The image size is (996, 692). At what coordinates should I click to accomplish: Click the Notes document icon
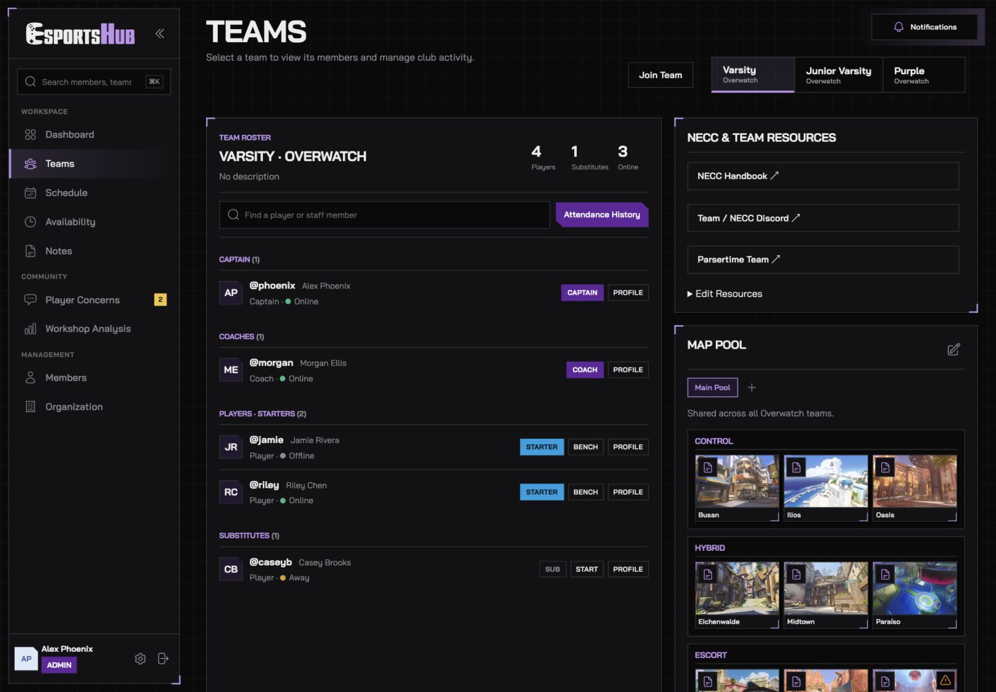30,251
